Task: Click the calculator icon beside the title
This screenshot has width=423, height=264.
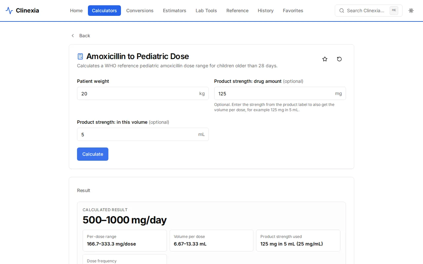Action: pos(80,56)
